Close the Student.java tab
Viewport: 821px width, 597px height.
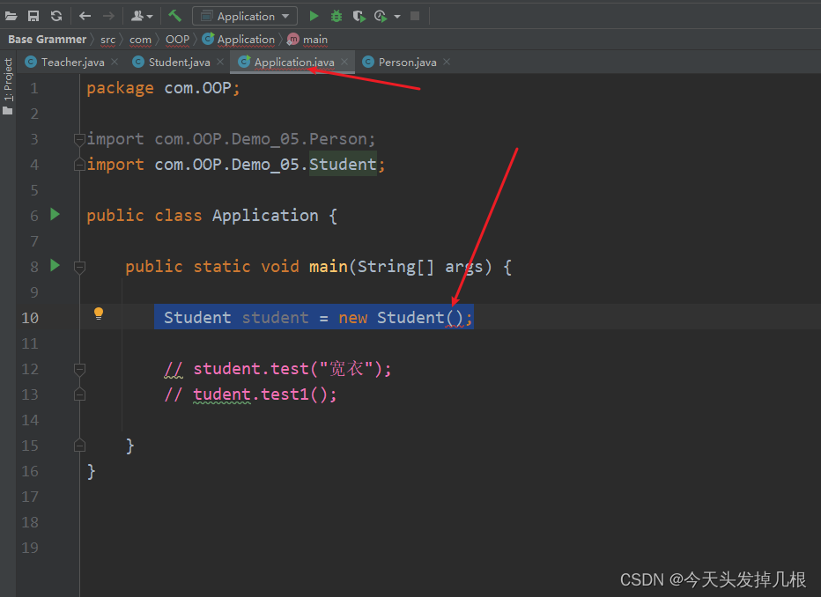(x=219, y=62)
